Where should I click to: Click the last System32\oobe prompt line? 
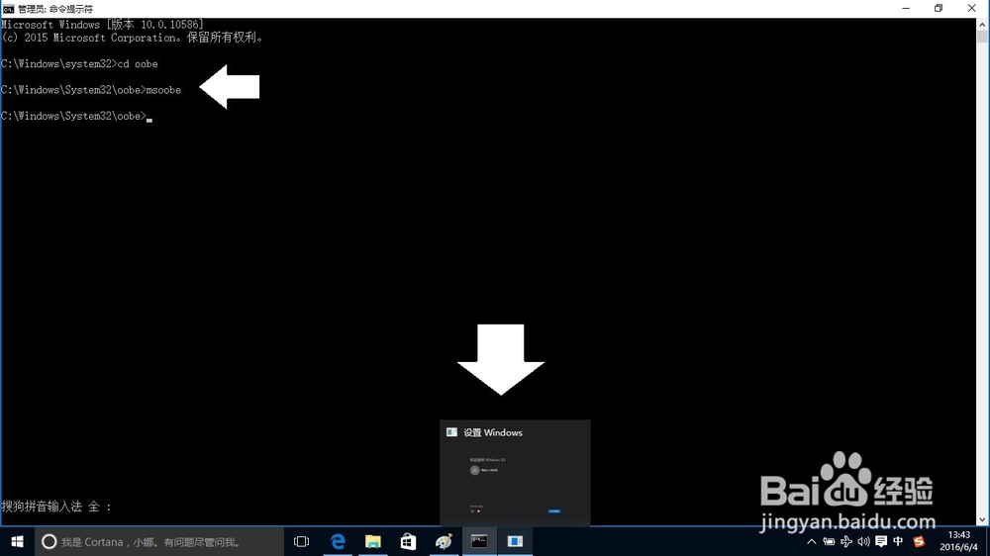point(74,116)
